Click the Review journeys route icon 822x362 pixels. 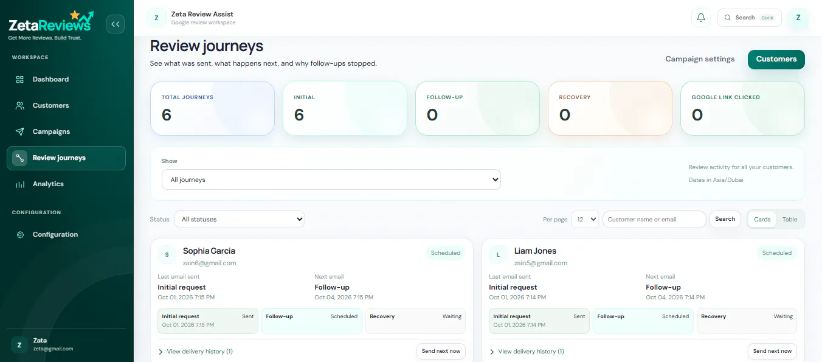(20, 158)
